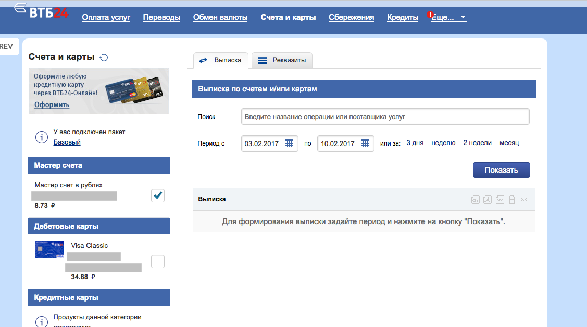The width and height of the screenshot is (587, 327).
Task: Open calendar for period end date
Action: click(365, 143)
